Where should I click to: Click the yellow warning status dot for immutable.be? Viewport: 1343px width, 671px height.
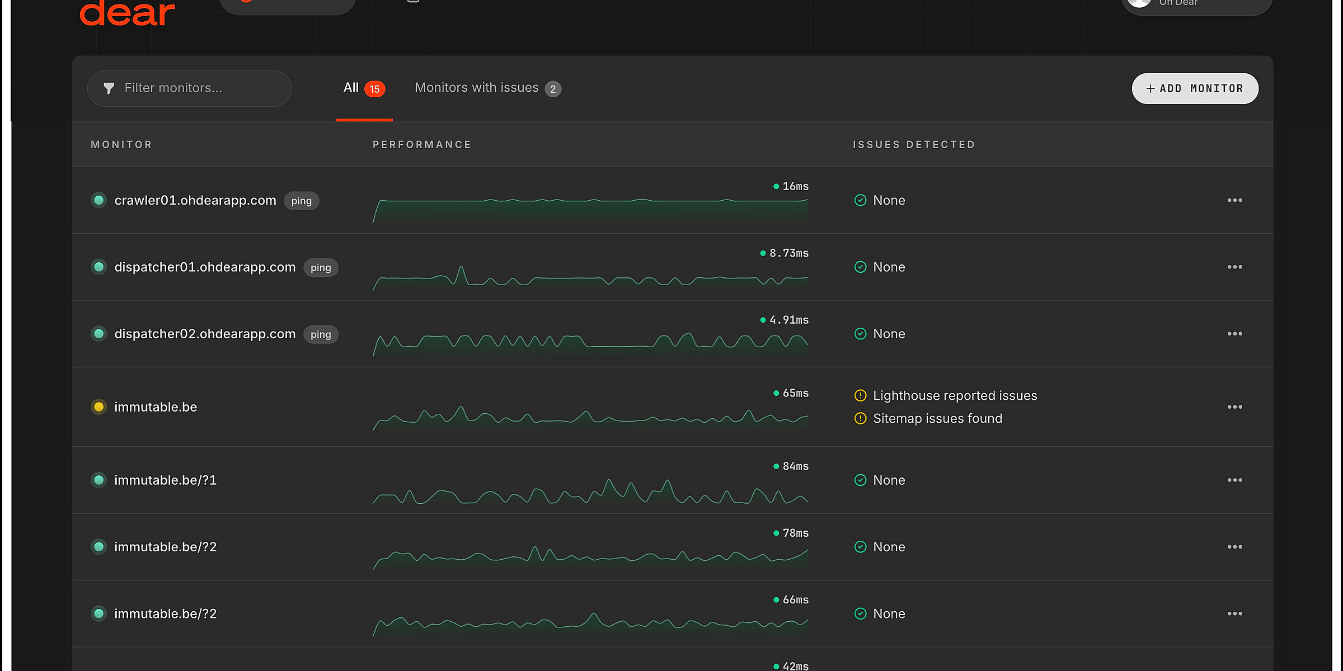99,407
